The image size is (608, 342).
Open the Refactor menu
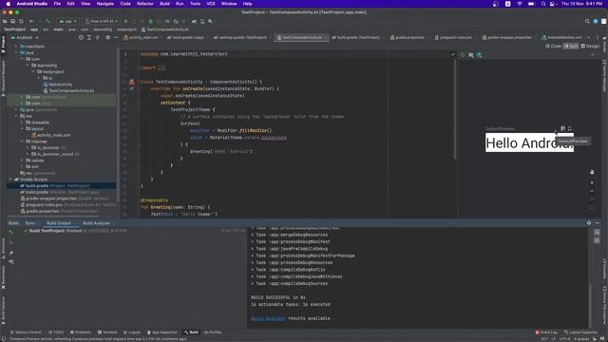[145, 4]
